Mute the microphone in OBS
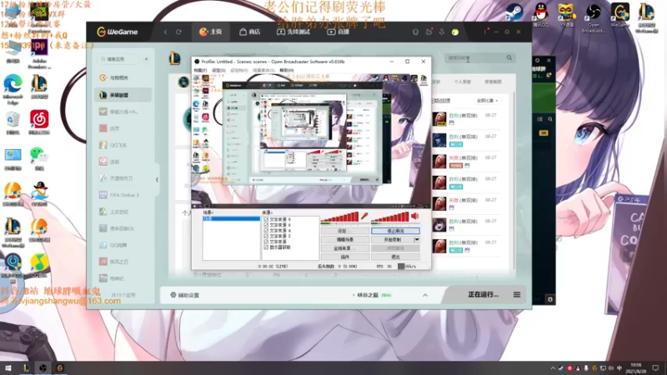The width and height of the screenshot is (667, 375). [x=364, y=216]
